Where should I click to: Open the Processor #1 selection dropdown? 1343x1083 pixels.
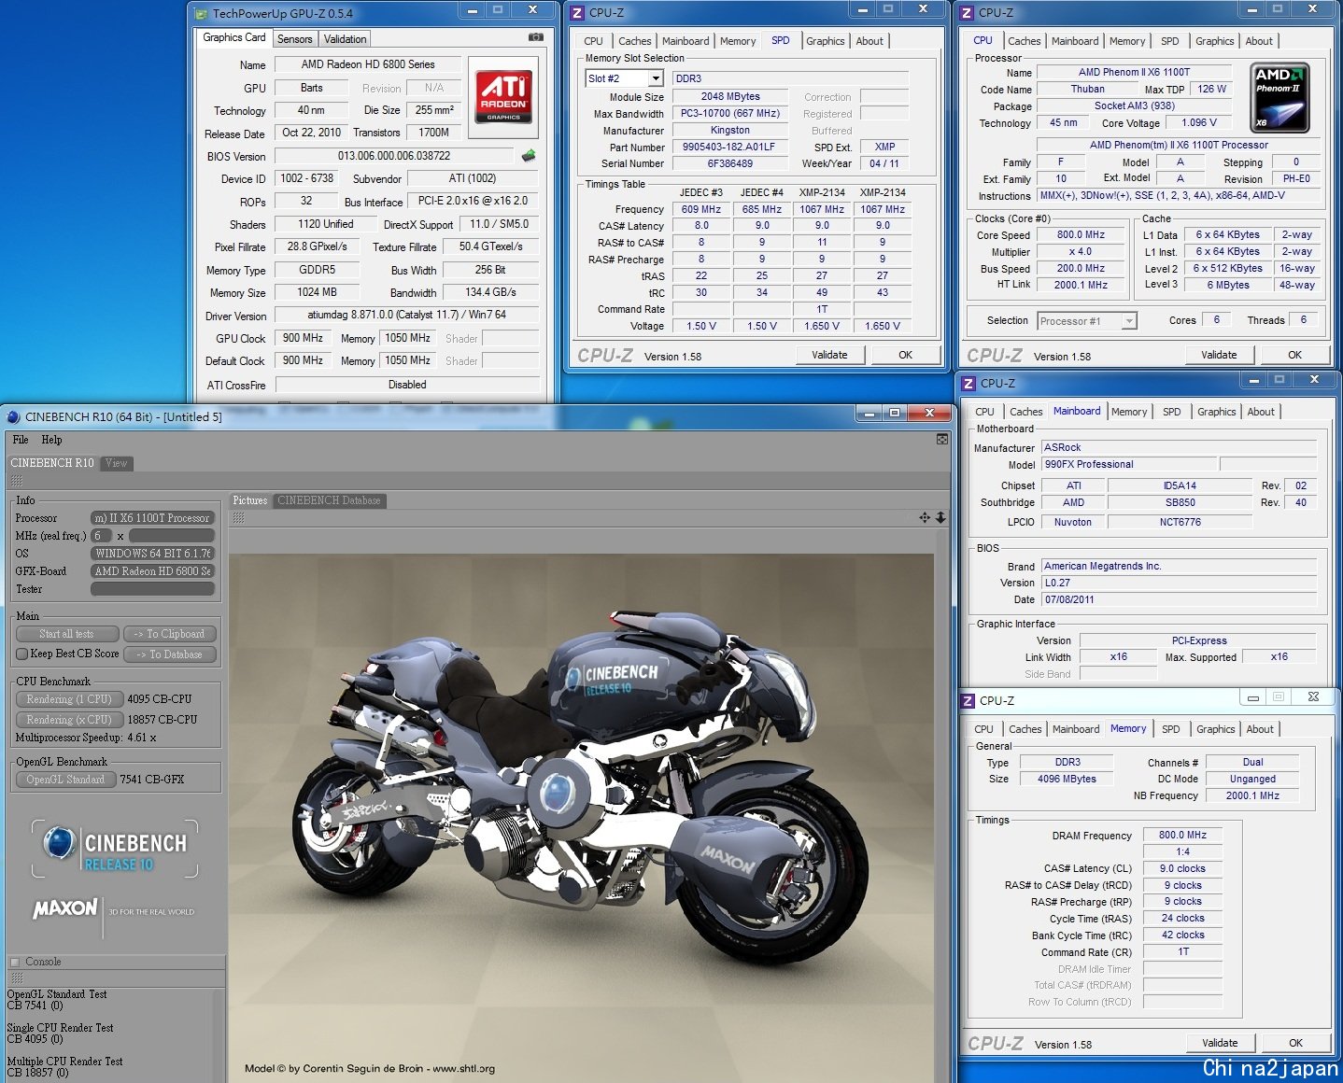[x=1129, y=320]
